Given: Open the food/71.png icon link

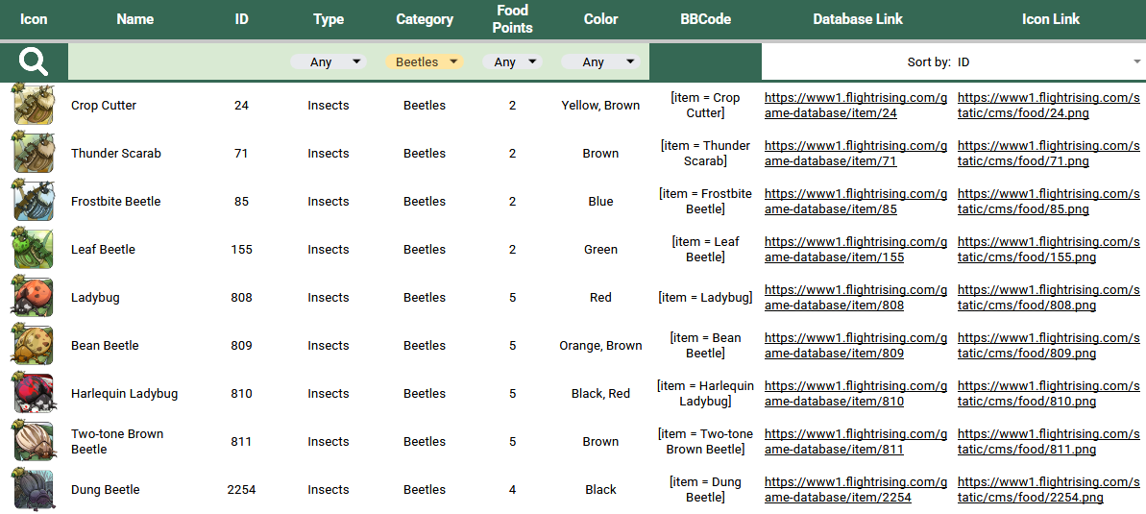Looking at the screenshot, I should coord(1048,154).
